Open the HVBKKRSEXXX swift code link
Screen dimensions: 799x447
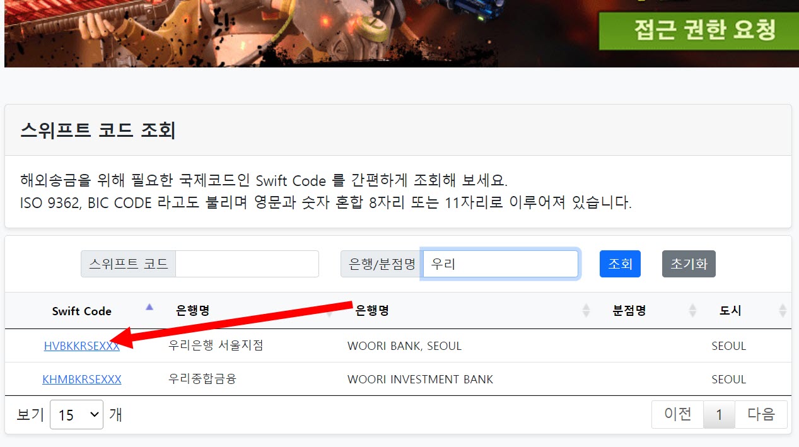coord(82,345)
